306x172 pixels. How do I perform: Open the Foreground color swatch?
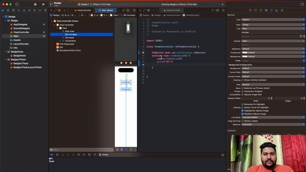(245, 53)
